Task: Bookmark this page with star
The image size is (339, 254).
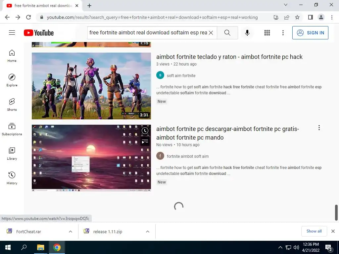Action: click(x=297, y=17)
